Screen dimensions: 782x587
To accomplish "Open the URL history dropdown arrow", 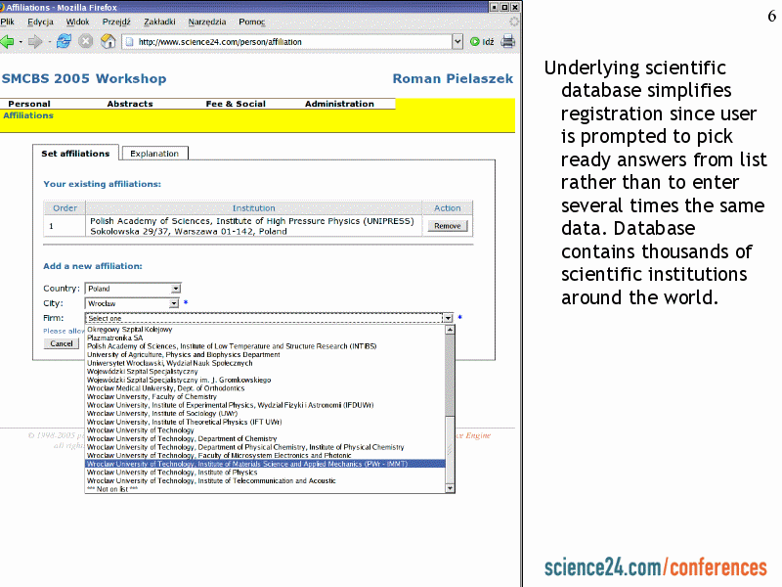I will (x=457, y=42).
